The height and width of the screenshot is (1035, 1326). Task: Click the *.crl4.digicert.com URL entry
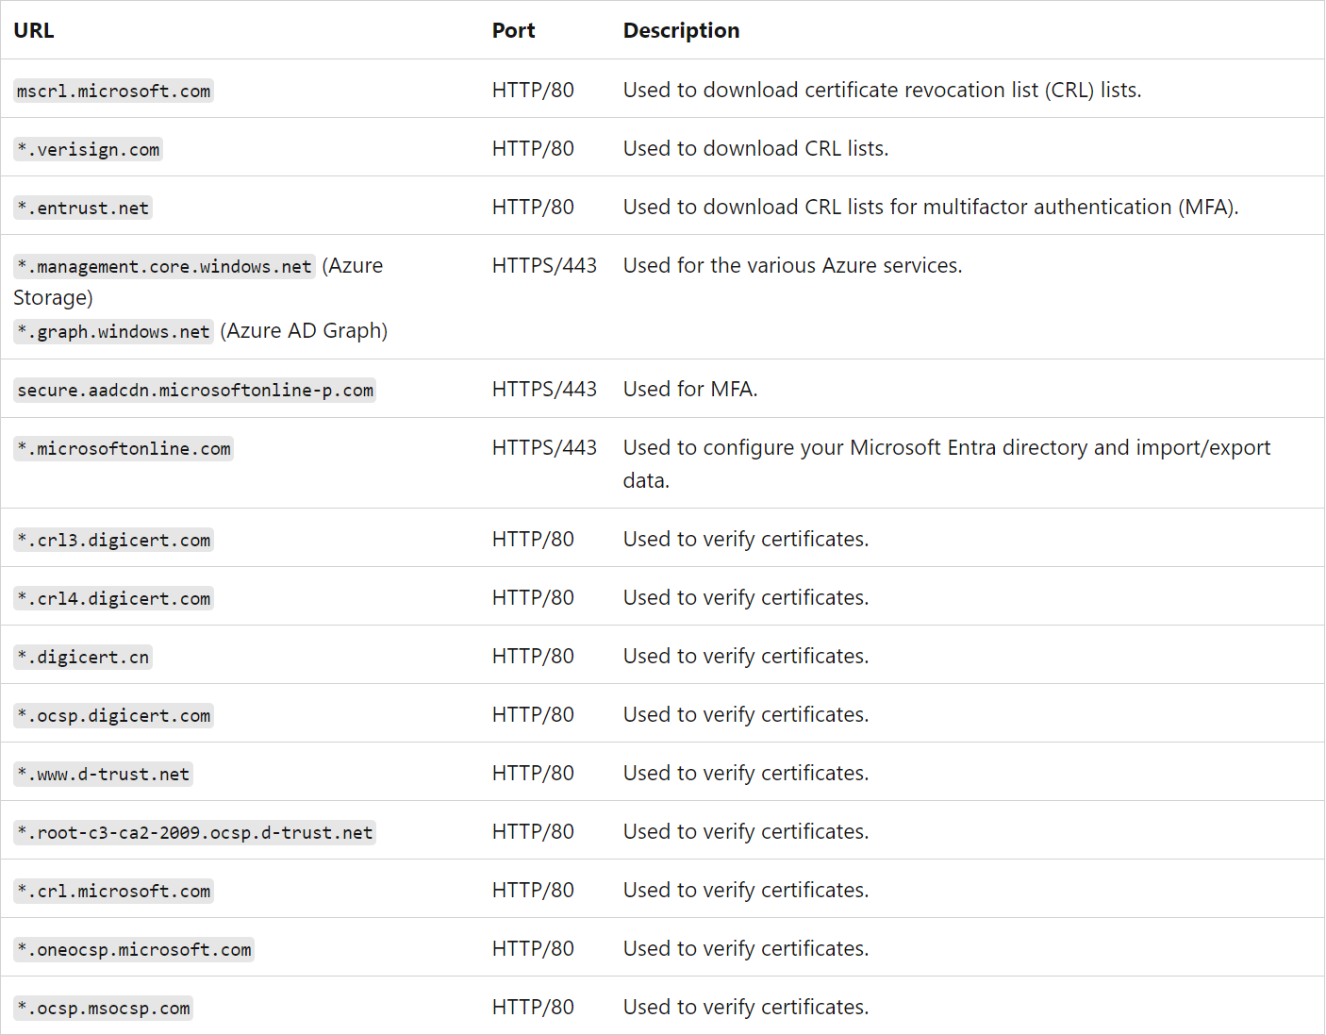[113, 599]
